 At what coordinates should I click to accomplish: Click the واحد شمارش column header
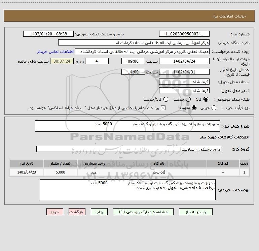94,163
